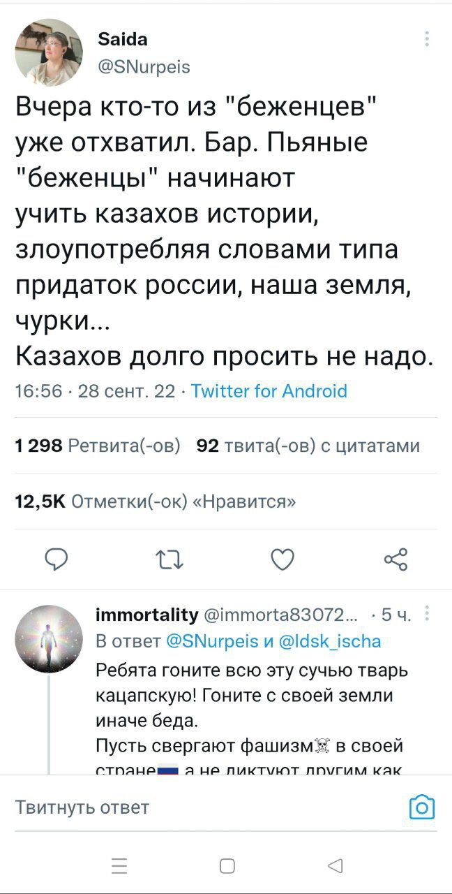Open Saida's profile picture

click(x=49, y=52)
